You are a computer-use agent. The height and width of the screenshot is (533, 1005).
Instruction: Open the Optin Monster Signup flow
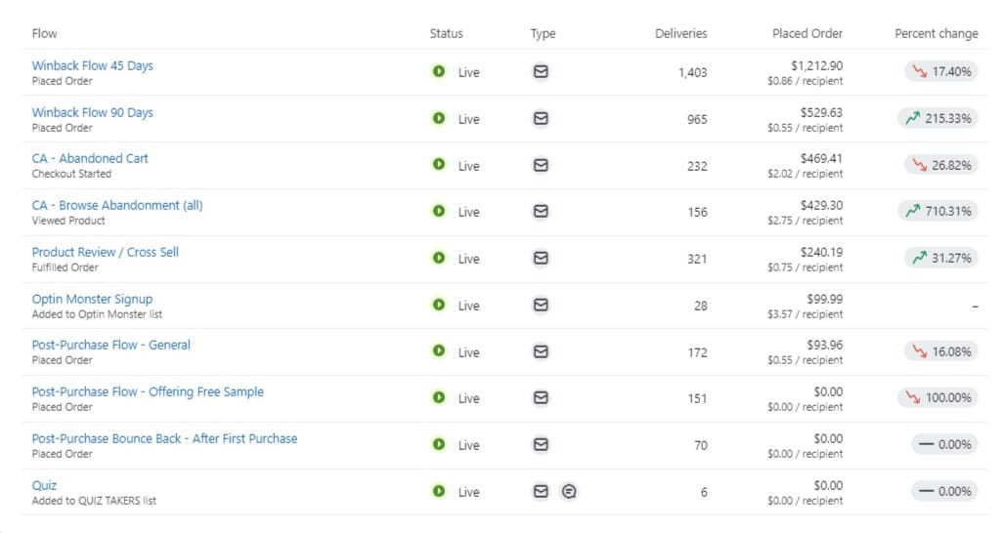pyautogui.click(x=92, y=299)
